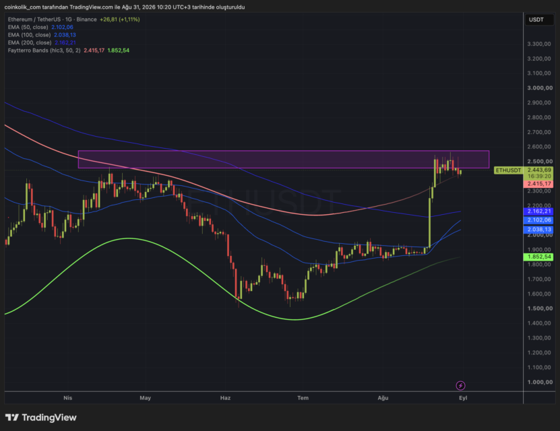
Task: Click the 2.443,69 current price label
Action: point(539,170)
